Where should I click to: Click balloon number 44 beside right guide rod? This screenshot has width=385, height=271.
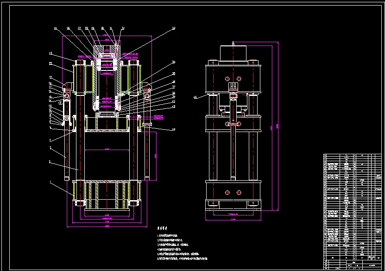(173, 129)
